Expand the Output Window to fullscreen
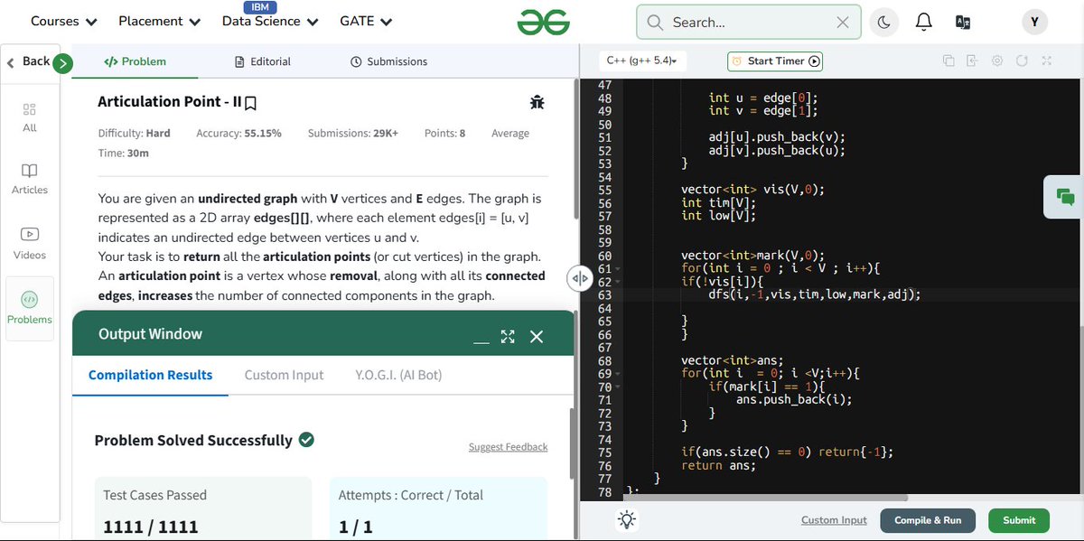This screenshot has height=541, width=1084. tap(508, 336)
